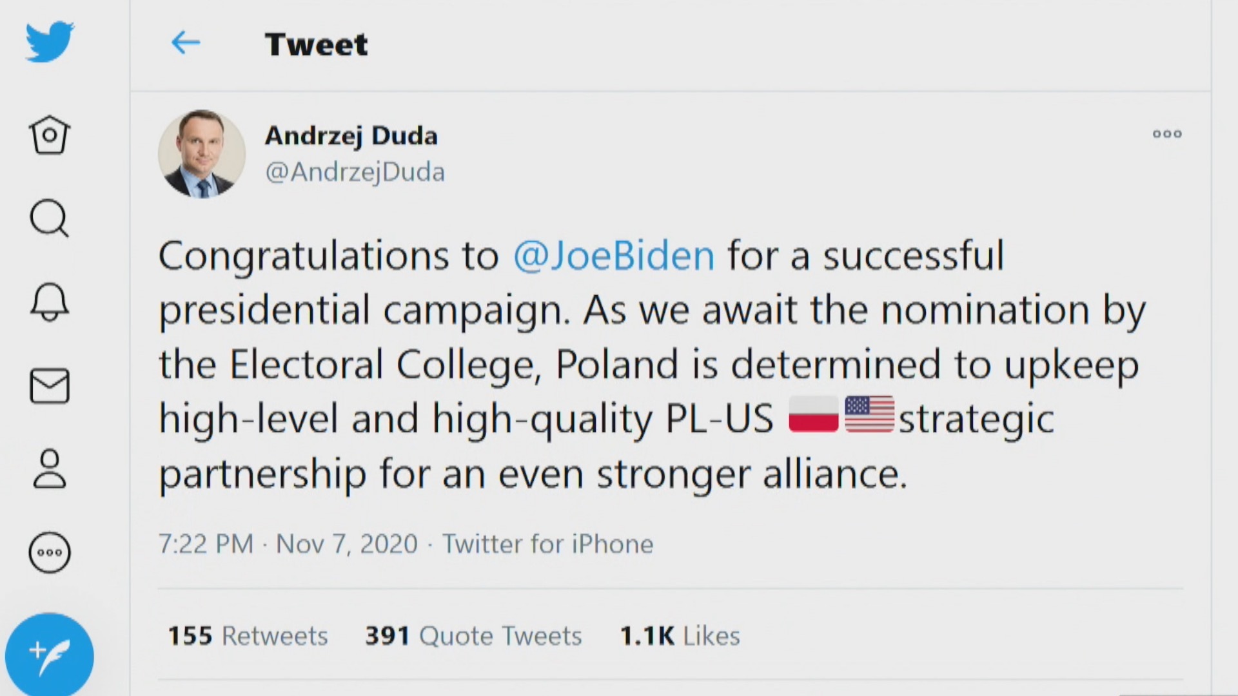Open Explore search icon in sidebar
Image resolution: width=1238 pixels, height=696 pixels.
click(49, 218)
